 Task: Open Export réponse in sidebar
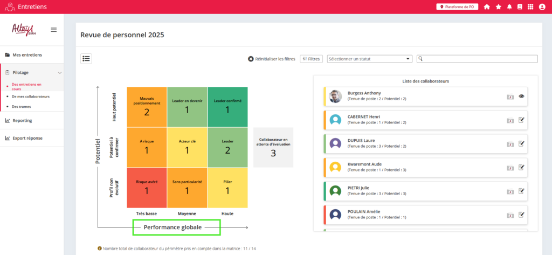27,138
